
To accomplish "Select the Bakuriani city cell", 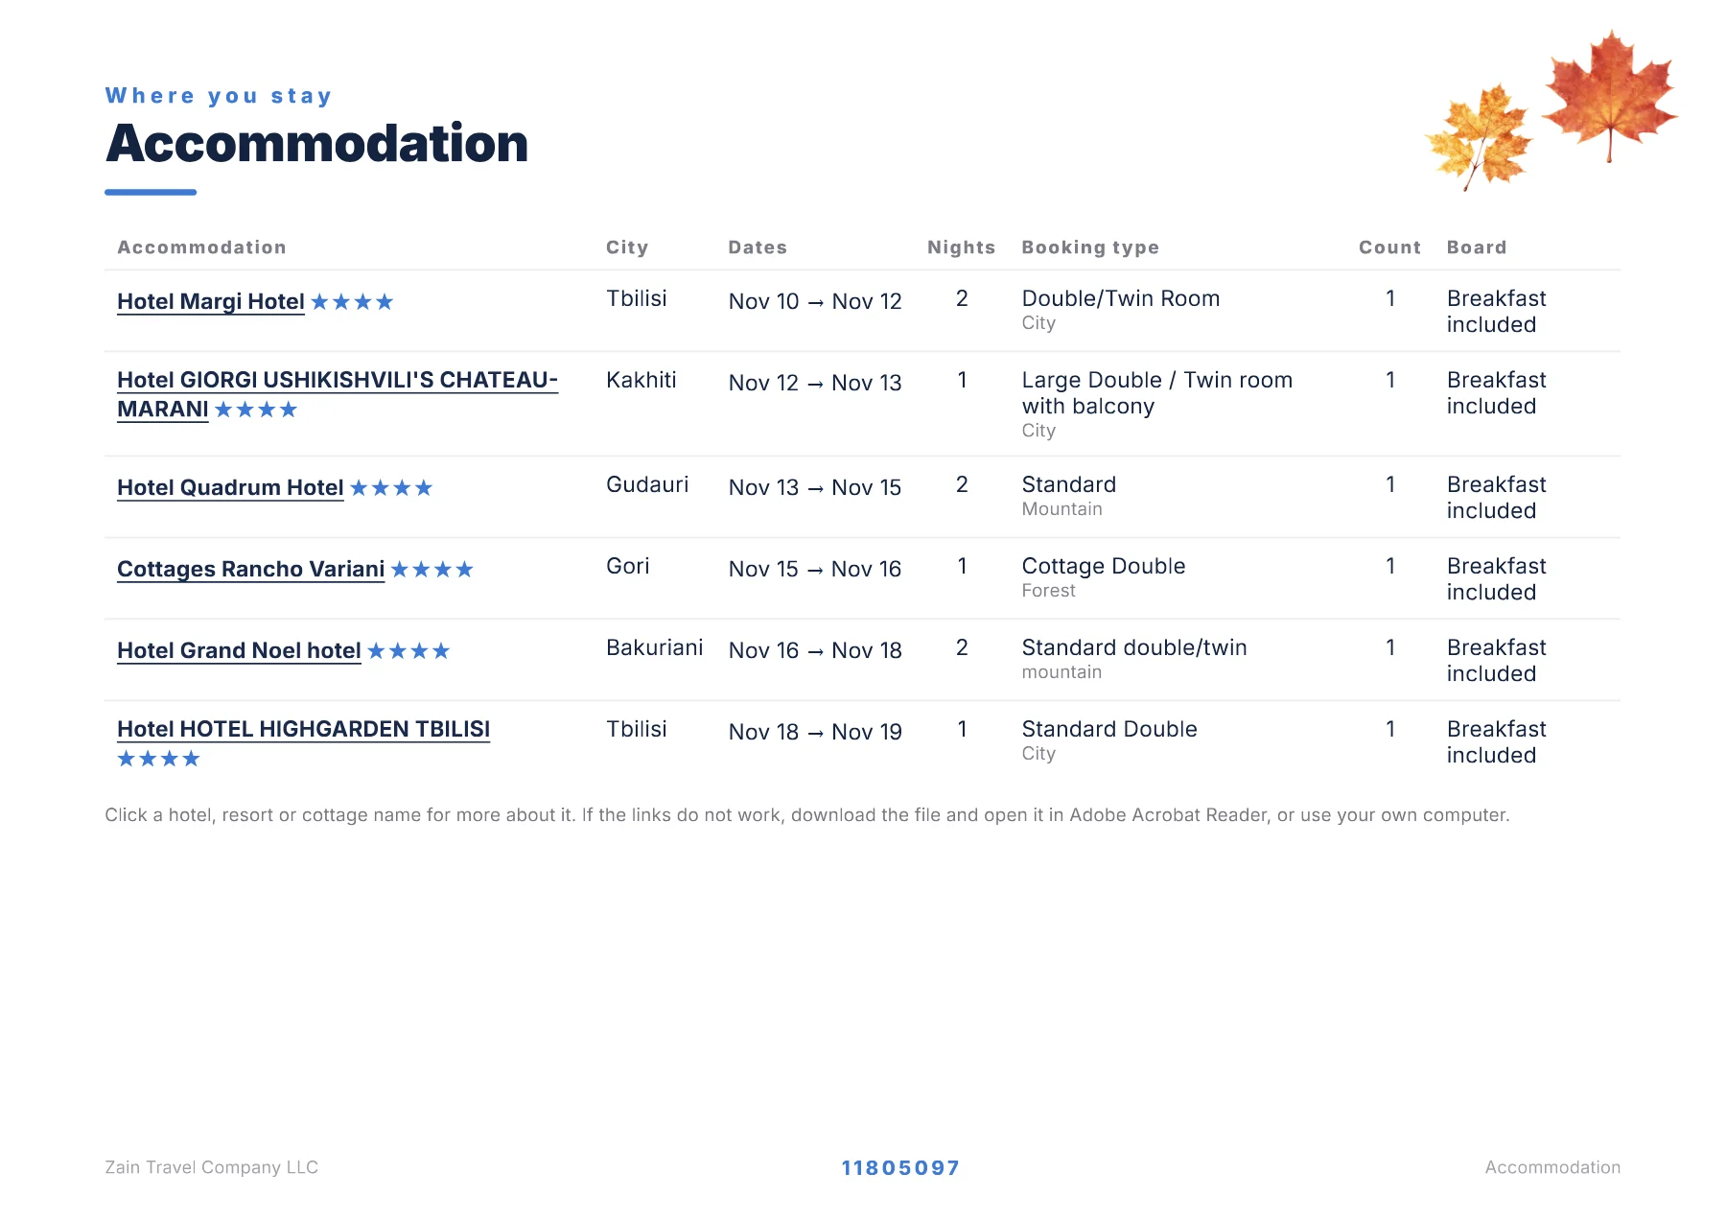I will point(655,647).
